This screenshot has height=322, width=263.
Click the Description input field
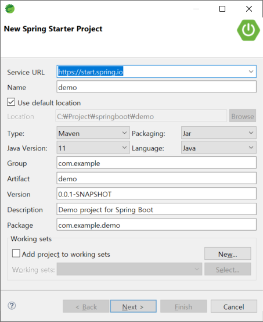(x=156, y=209)
